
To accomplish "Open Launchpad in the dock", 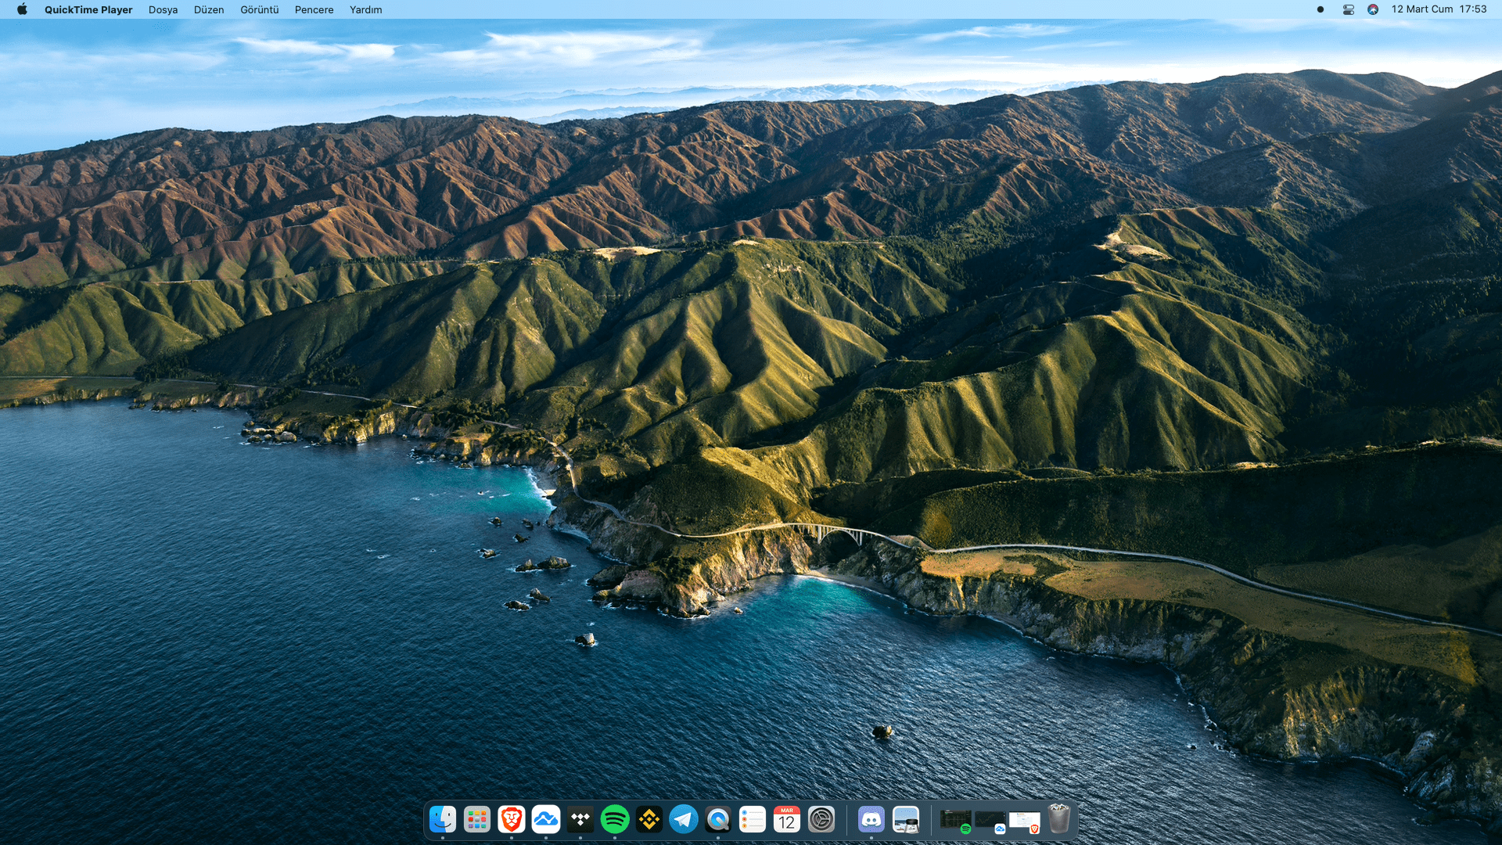I will tap(477, 819).
